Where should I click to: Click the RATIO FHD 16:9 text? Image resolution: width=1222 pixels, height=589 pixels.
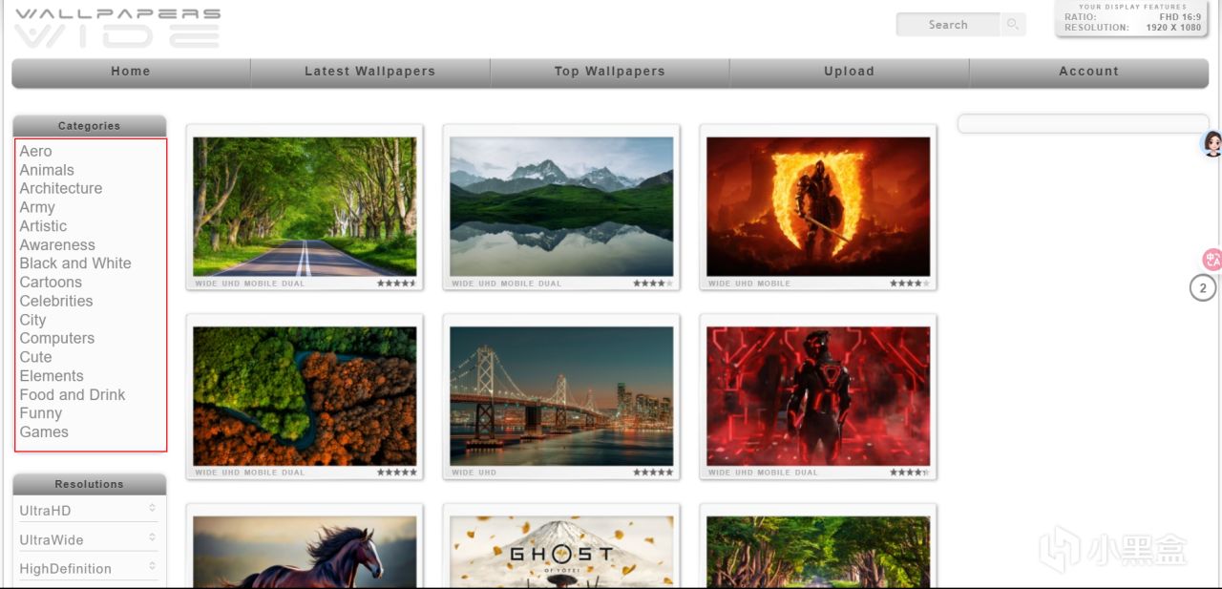point(1133,17)
